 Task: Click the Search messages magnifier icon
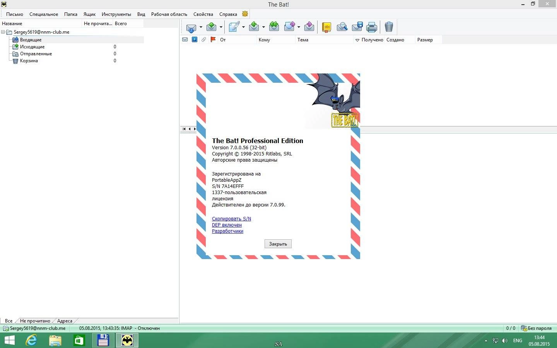coord(342,27)
